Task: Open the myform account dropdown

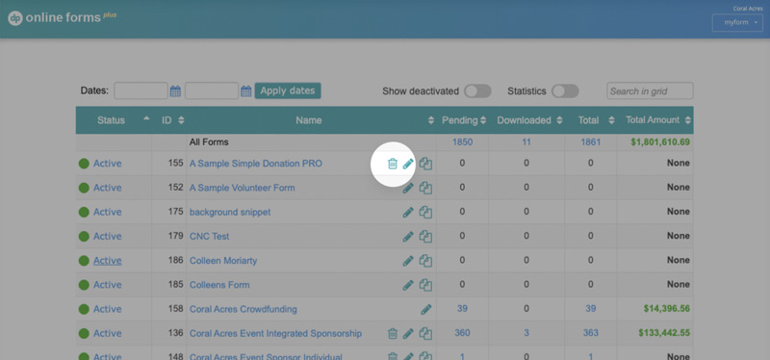Action: point(737,22)
